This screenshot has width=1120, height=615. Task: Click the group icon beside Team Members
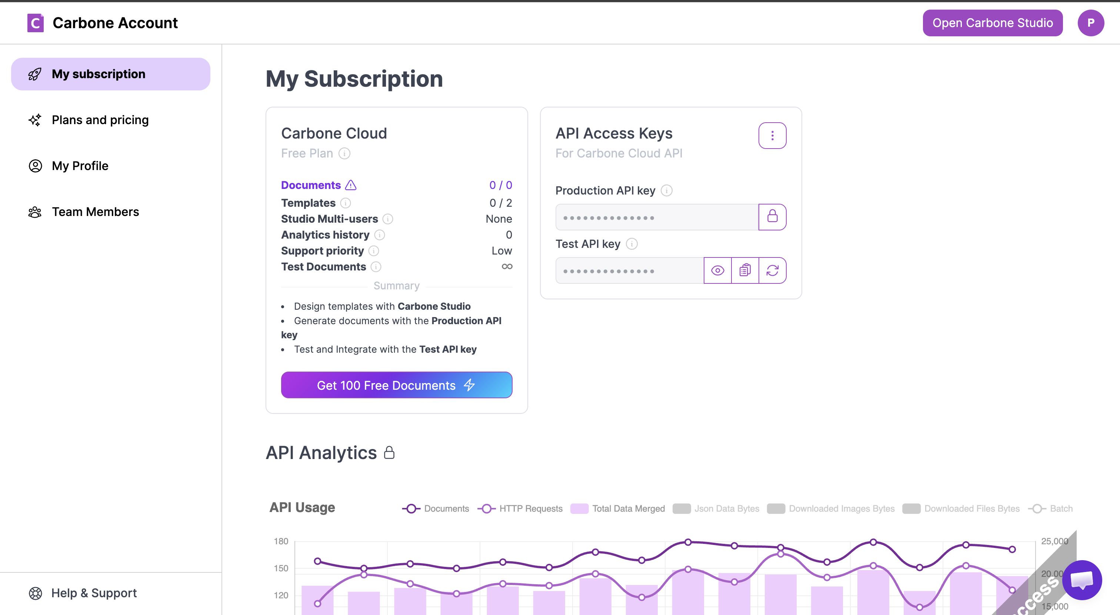tap(35, 212)
